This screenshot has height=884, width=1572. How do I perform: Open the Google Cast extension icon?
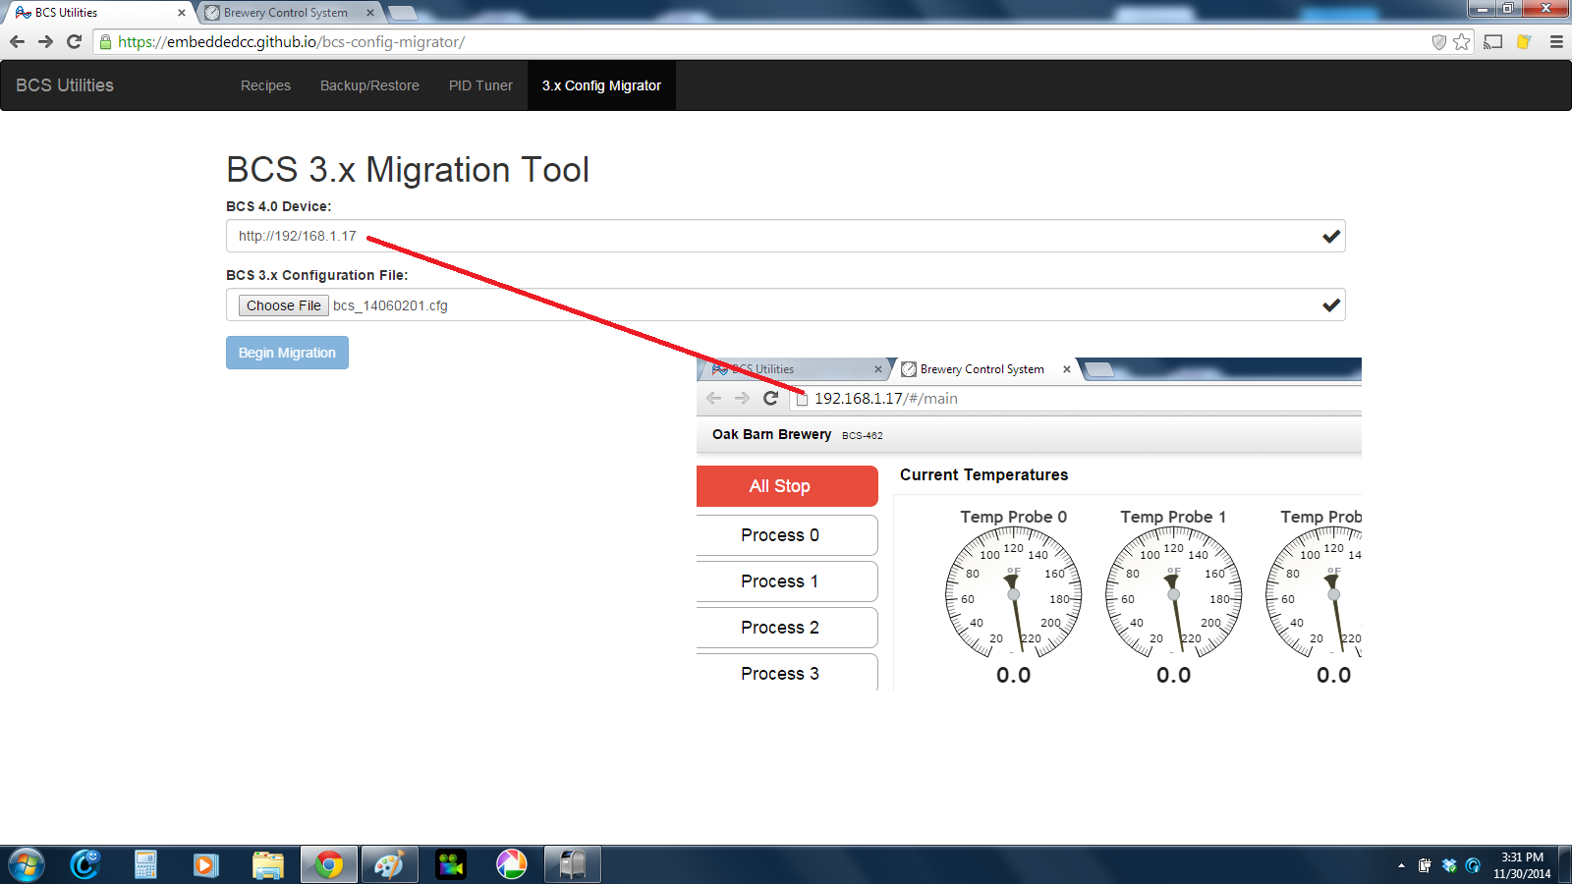[1493, 41]
